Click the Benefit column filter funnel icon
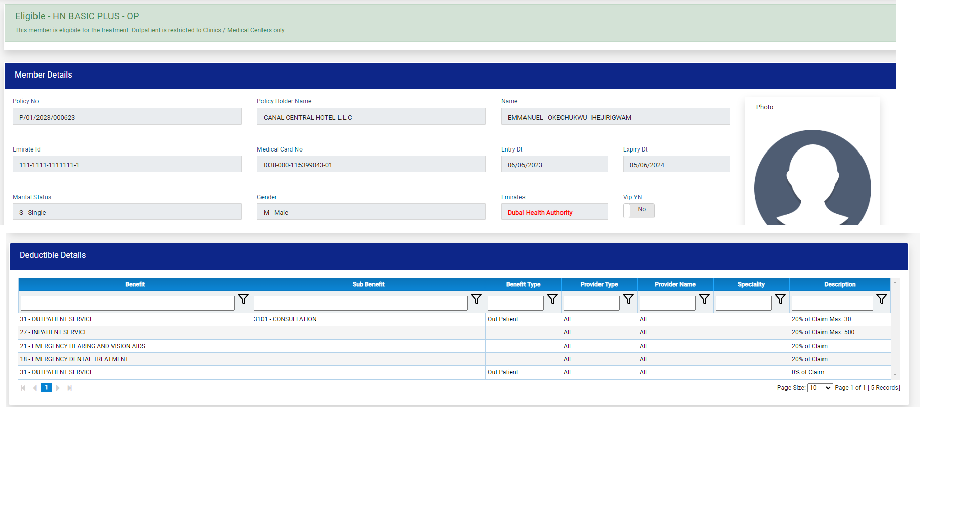 (243, 299)
